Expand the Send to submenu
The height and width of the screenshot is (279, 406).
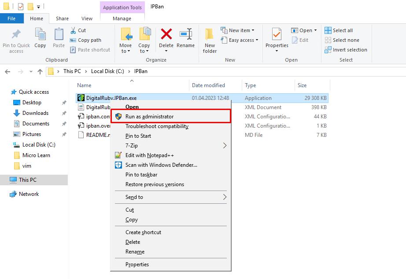point(225,197)
